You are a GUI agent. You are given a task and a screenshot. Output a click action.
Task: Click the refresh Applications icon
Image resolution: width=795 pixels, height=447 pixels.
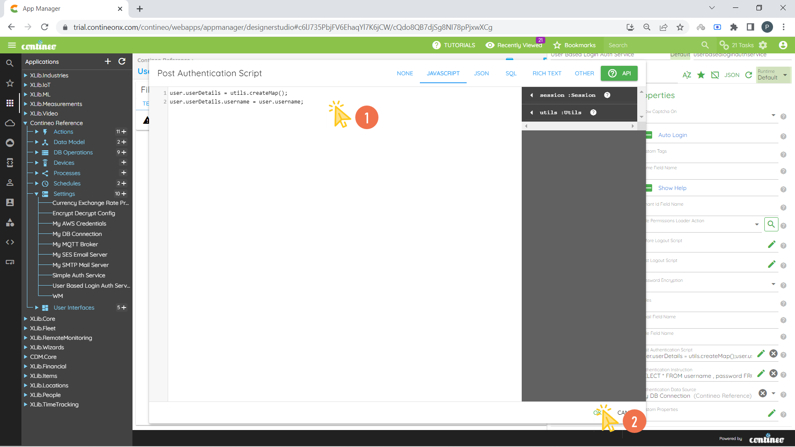tap(122, 61)
